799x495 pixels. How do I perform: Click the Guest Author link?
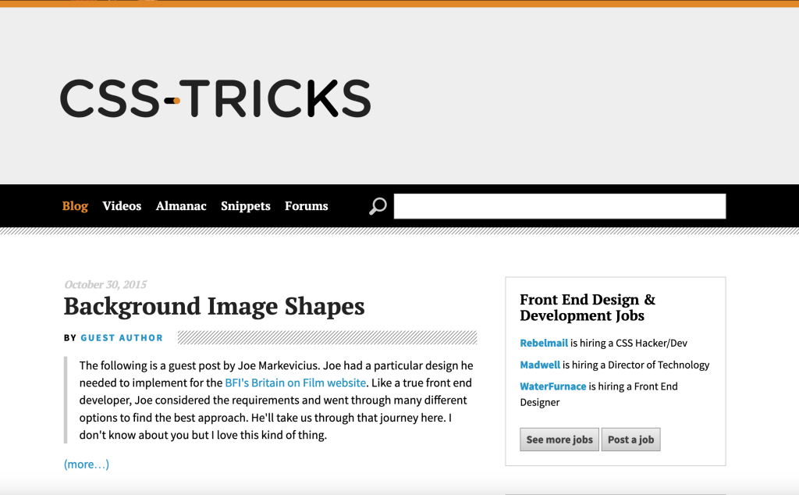[x=122, y=337]
